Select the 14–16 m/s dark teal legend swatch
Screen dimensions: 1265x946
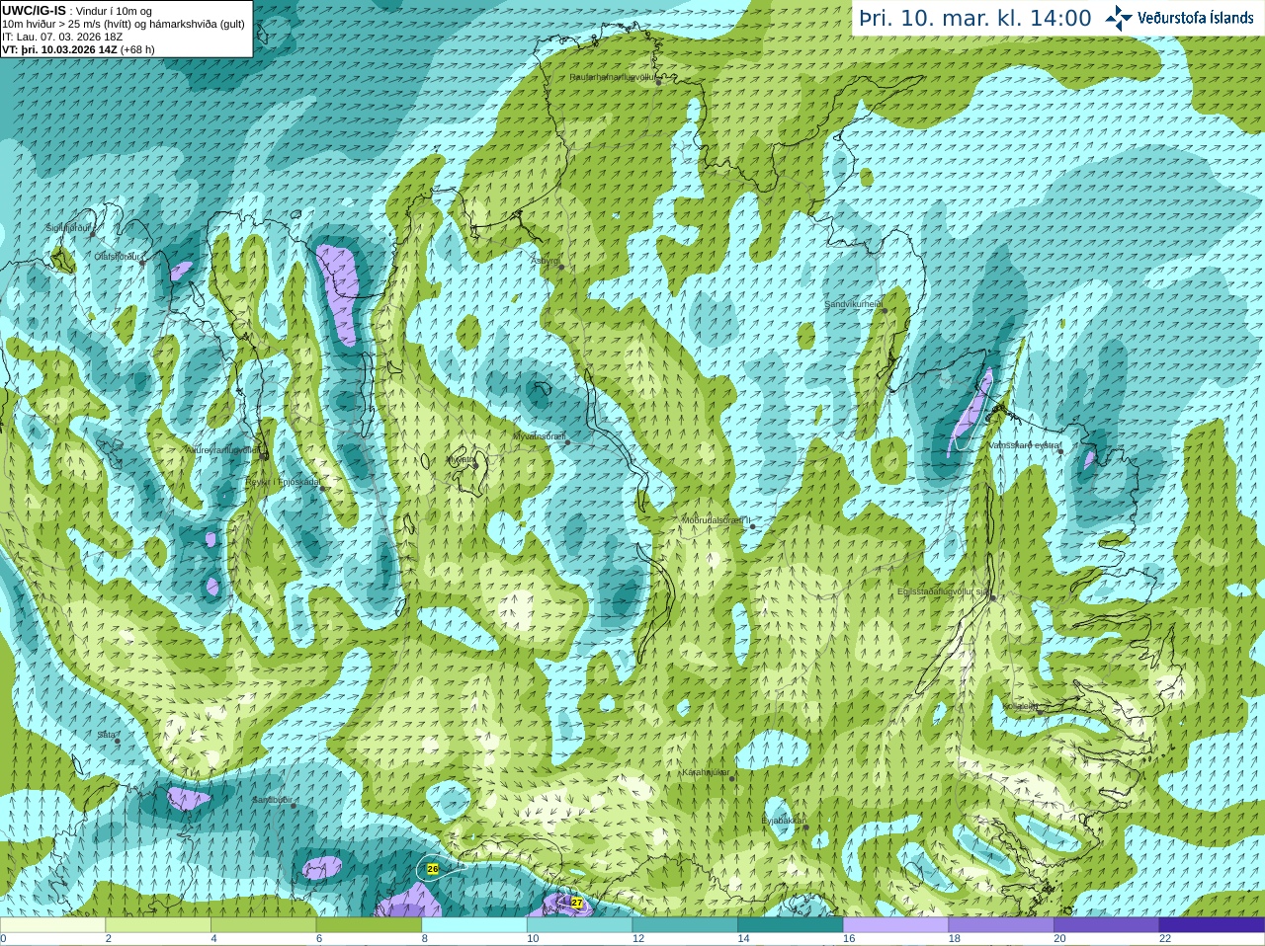(x=791, y=925)
